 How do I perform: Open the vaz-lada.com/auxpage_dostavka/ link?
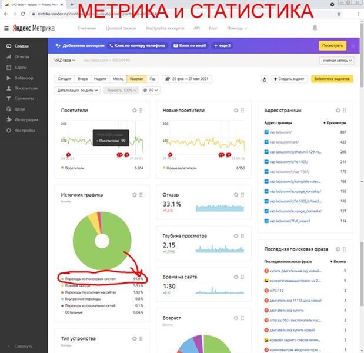[296, 211]
